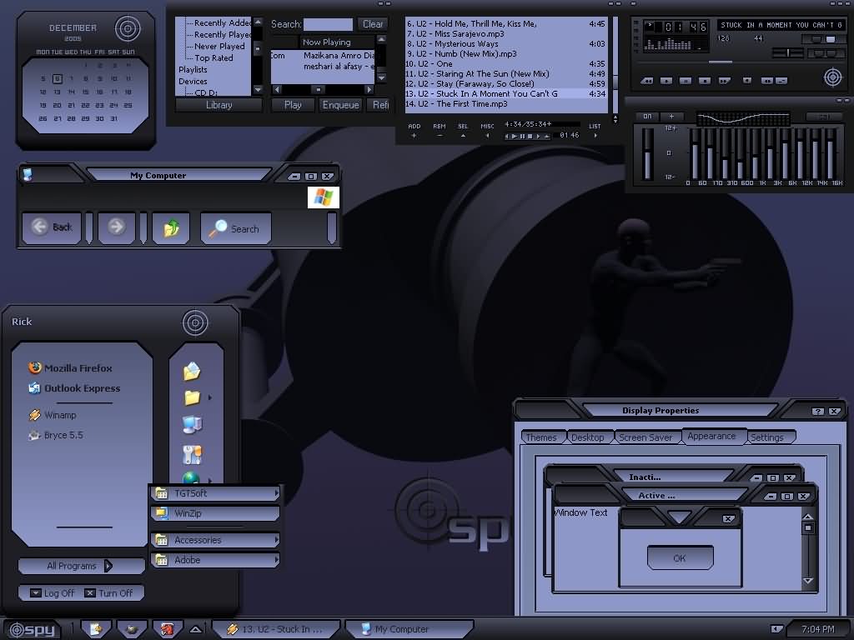Switch to the Themes tab

pyautogui.click(x=541, y=437)
